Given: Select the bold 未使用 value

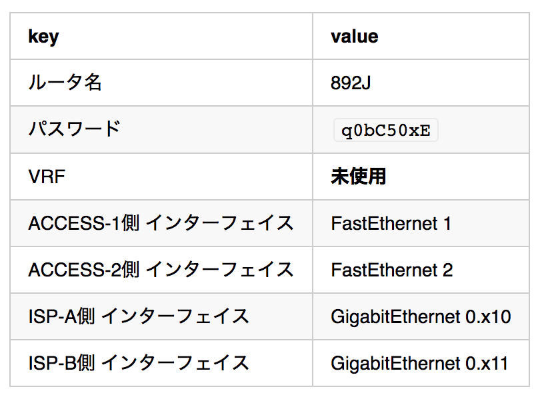Looking at the screenshot, I should click(358, 177).
